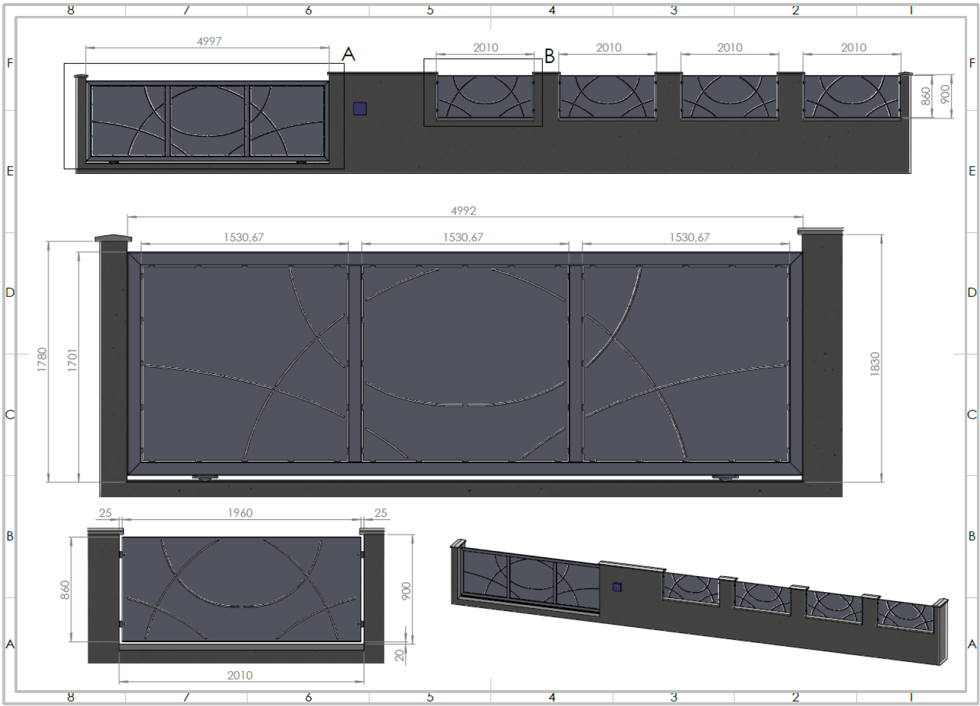The height and width of the screenshot is (706, 980).
Task: Click the 1830 dimension right of the gate
Action: tap(875, 364)
